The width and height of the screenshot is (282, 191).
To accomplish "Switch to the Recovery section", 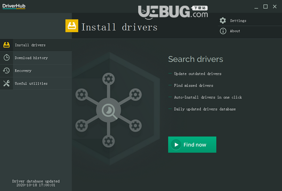I will click(x=36, y=71).
